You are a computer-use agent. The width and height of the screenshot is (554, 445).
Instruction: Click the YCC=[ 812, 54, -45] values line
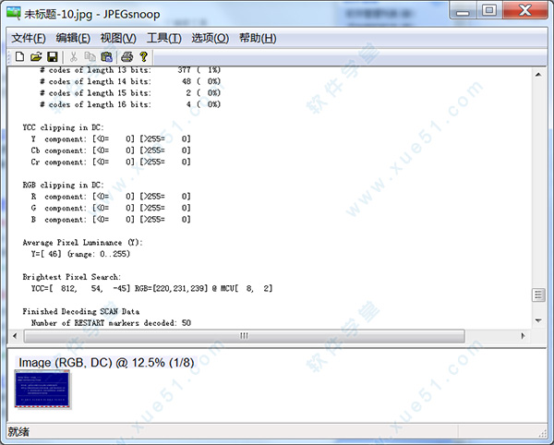point(152,289)
